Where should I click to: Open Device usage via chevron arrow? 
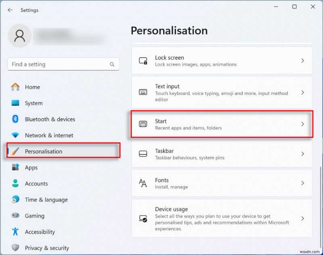tap(302, 218)
